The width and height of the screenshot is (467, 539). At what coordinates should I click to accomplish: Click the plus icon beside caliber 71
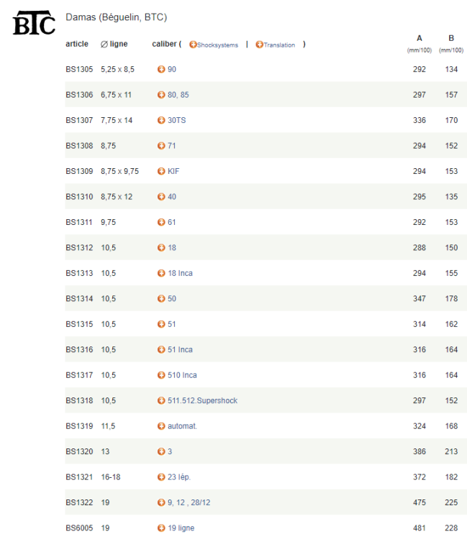coord(161,145)
